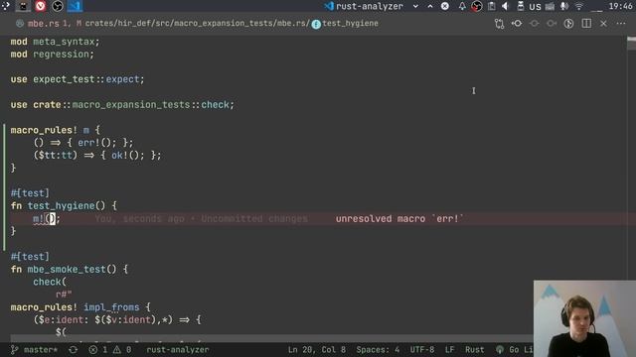636x357 pixels.
Task: Go to next revision icon
Action: click(552, 24)
